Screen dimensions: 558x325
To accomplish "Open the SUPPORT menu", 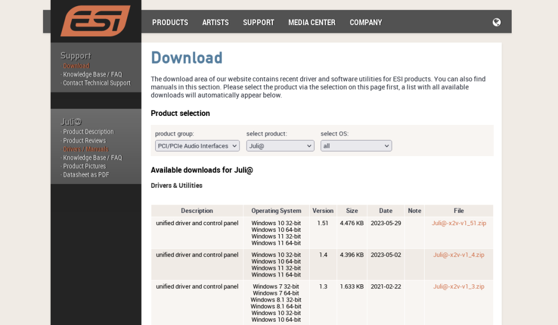I will click(258, 22).
